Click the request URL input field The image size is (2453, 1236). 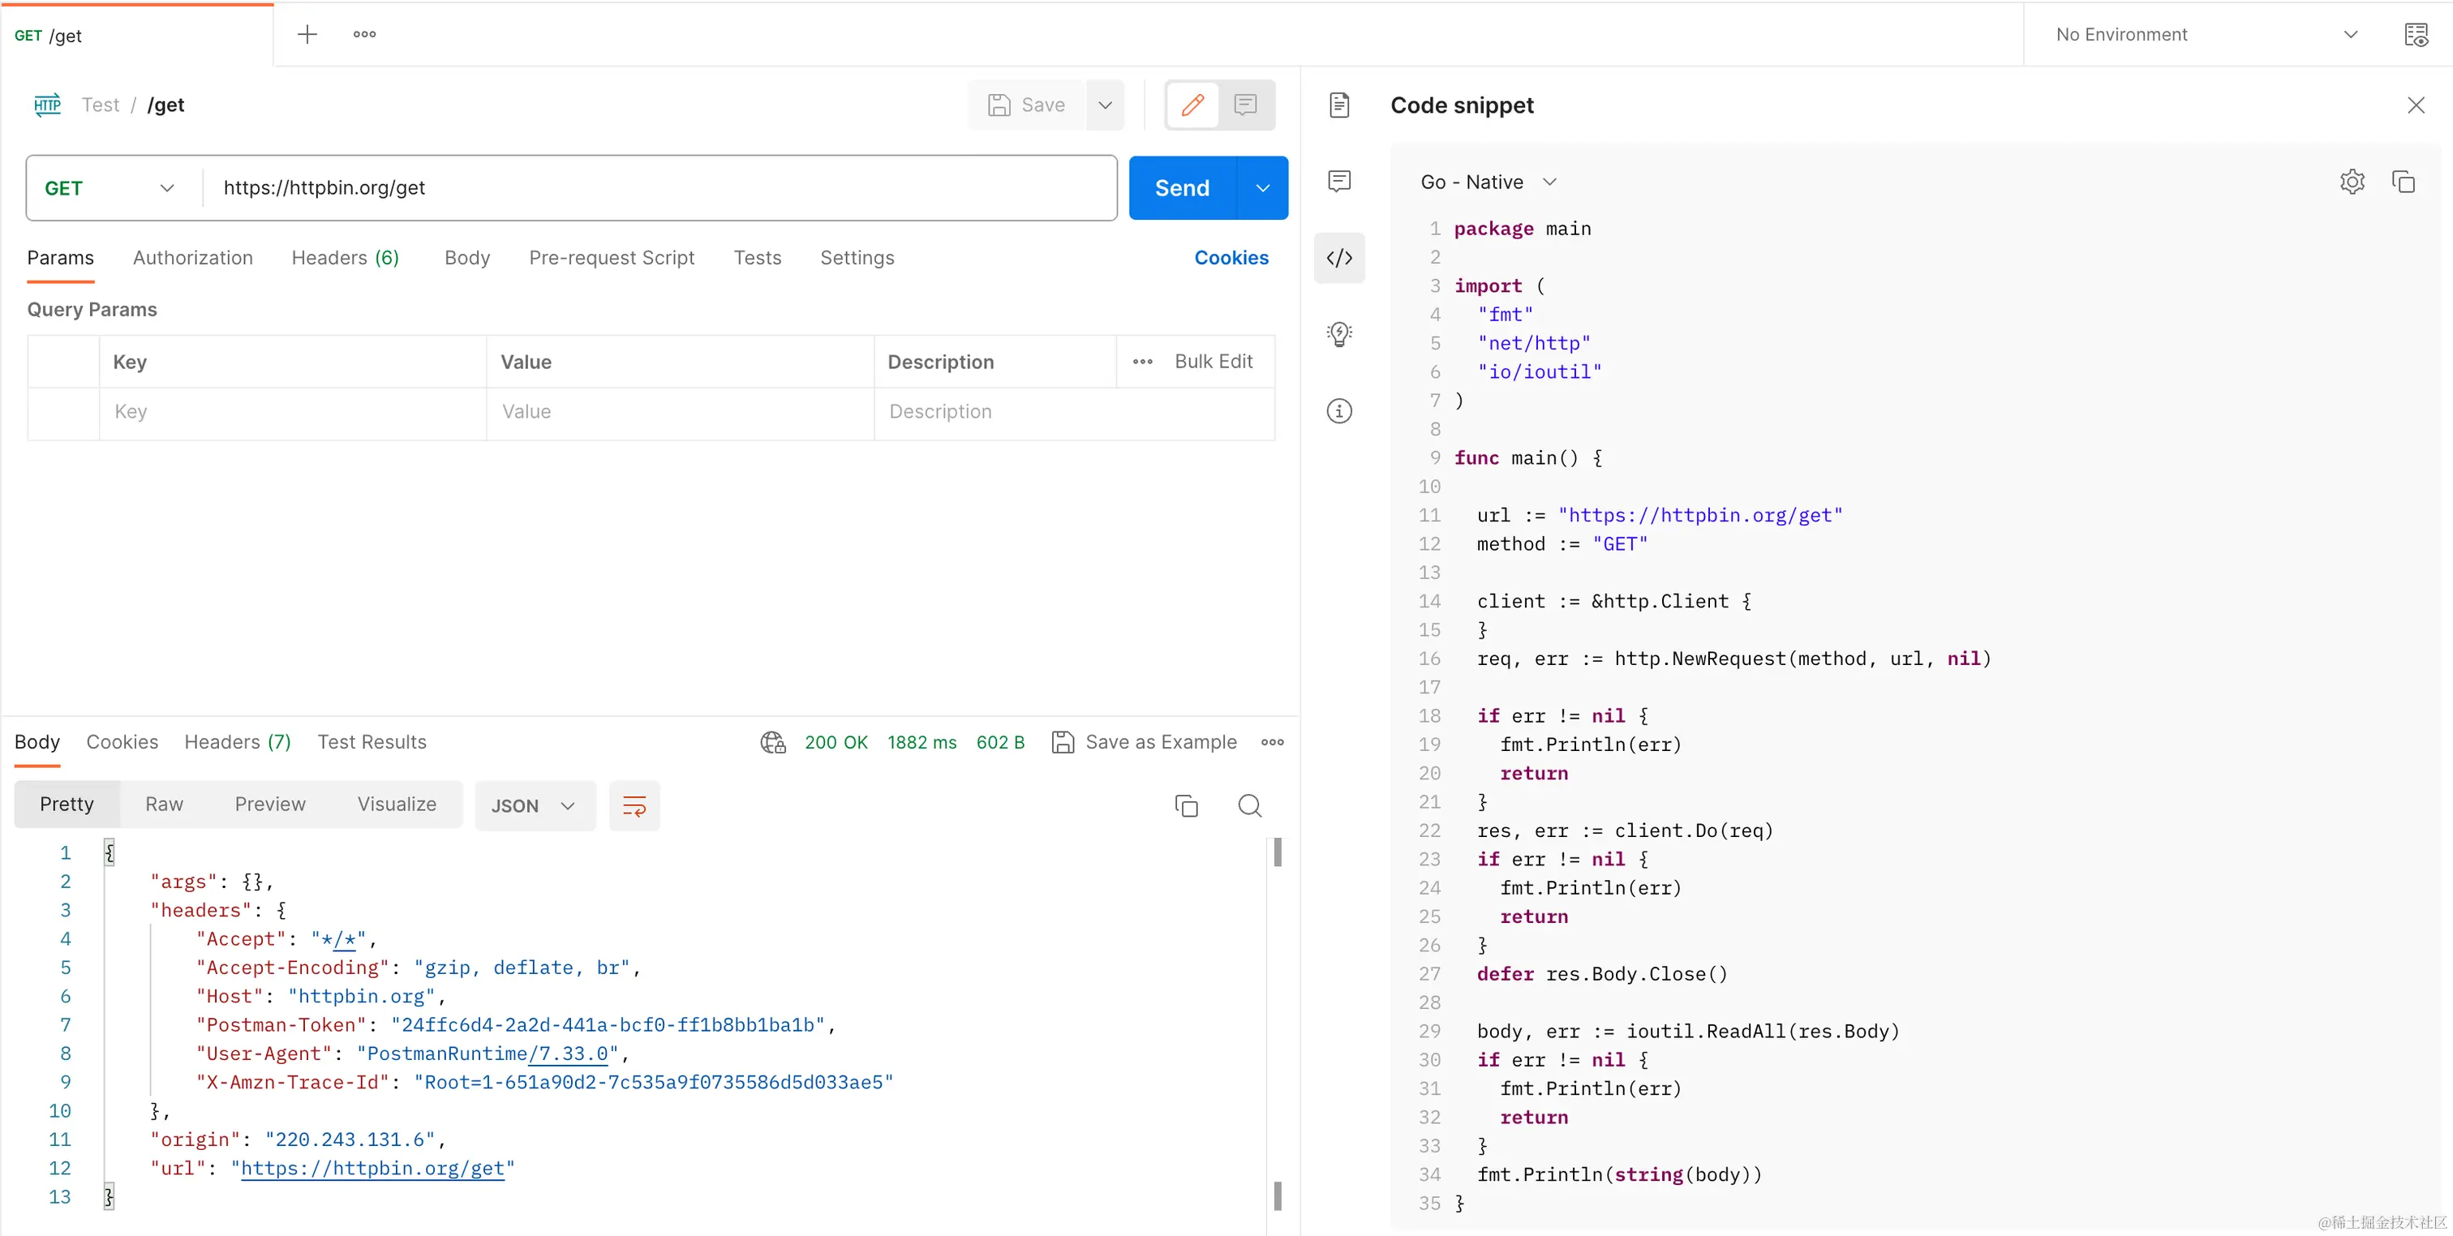pos(657,187)
